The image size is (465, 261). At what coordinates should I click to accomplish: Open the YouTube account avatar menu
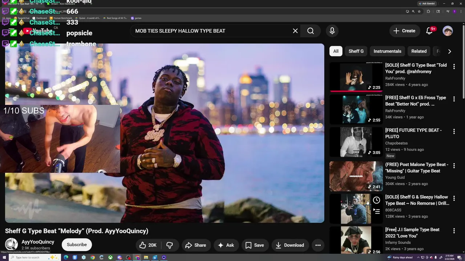[x=448, y=31]
